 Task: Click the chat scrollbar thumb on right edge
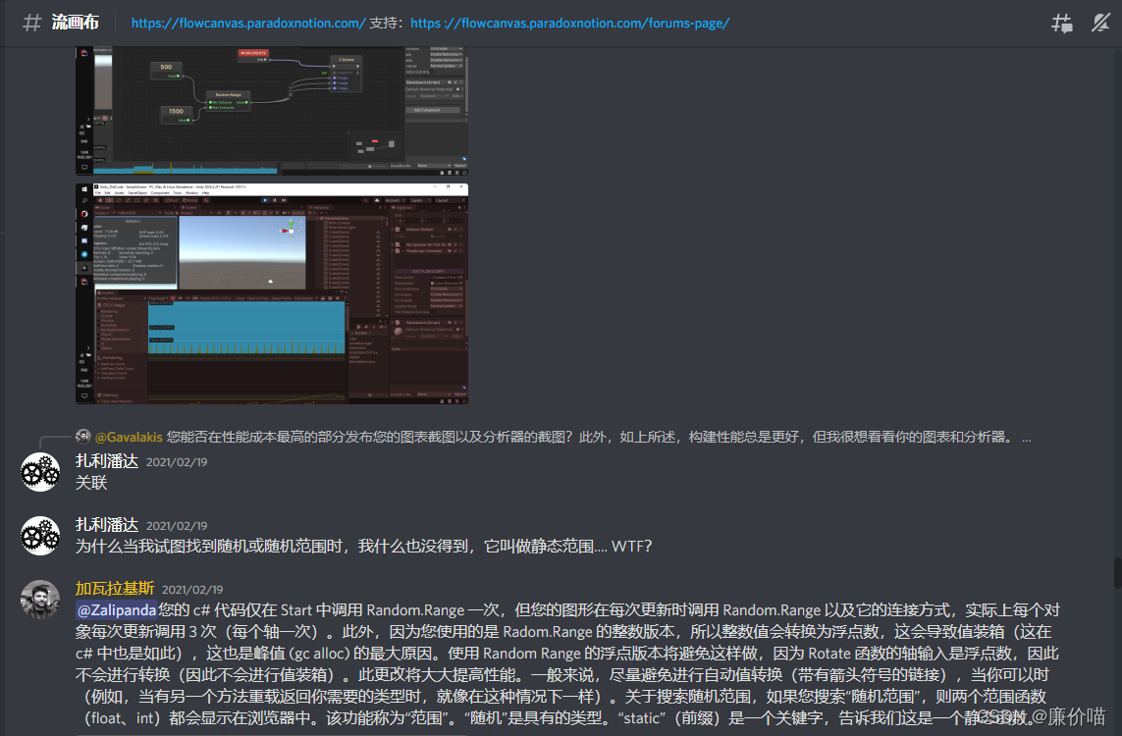coord(1117,573)
